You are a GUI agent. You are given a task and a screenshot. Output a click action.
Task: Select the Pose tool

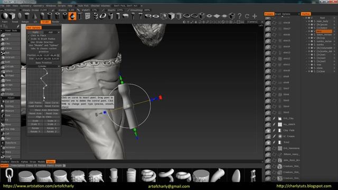click(x=10, y=116)
